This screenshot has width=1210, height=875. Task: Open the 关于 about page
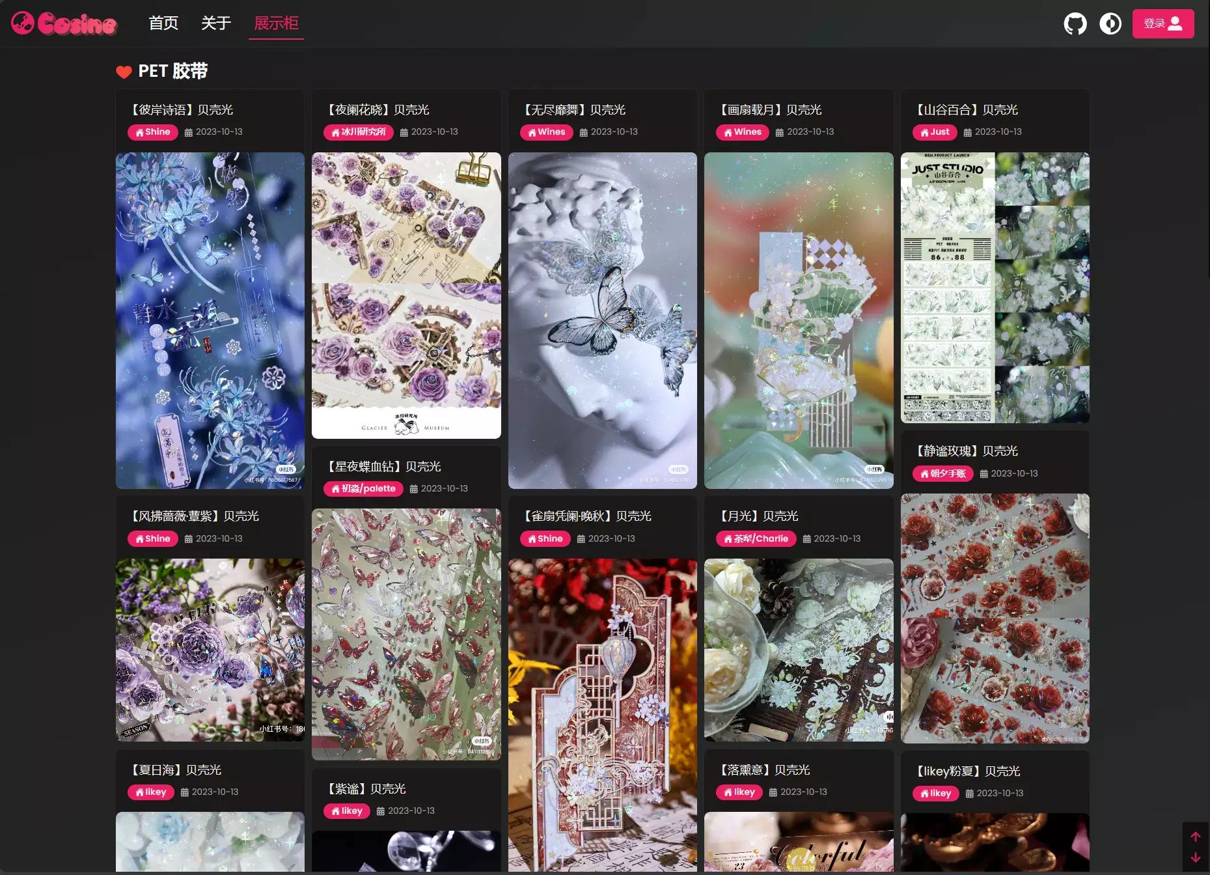click(215, 23)
